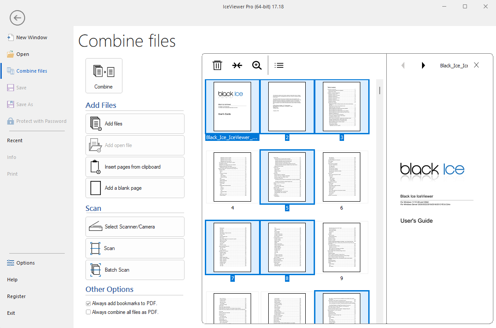
Task: Click the thumbnail list scrollbar handle
Action: pos(380,90)
